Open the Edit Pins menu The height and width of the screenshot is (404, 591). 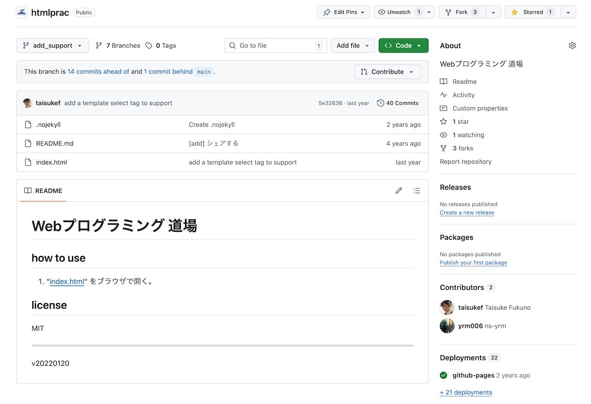tap(343, 12)
